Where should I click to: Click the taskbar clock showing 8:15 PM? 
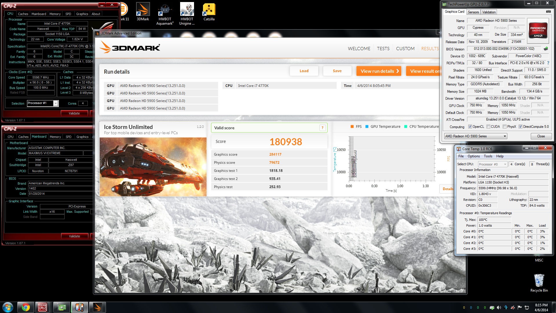click(x=541, y=307)
